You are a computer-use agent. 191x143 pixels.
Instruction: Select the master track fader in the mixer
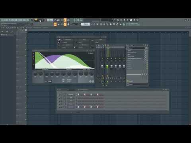click(102, 66)
